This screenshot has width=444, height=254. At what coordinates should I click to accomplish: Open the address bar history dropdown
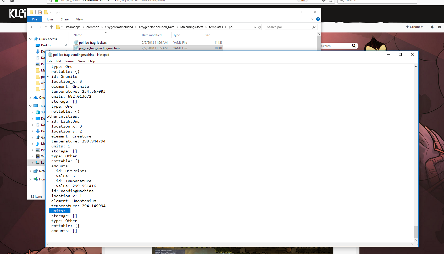[255, 27]
